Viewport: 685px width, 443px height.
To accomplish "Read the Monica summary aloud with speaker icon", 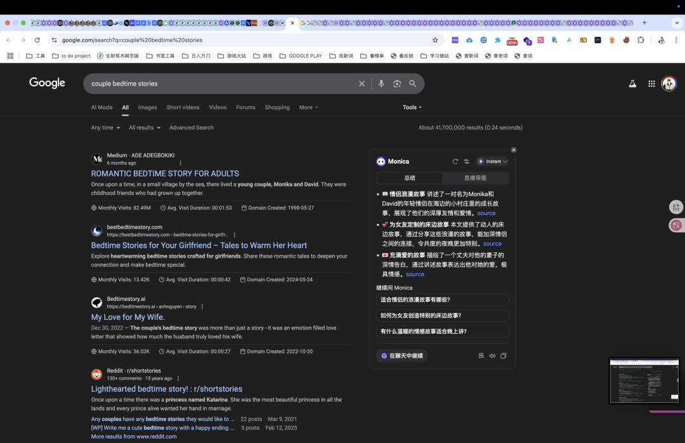I will [x=492, y=355].
